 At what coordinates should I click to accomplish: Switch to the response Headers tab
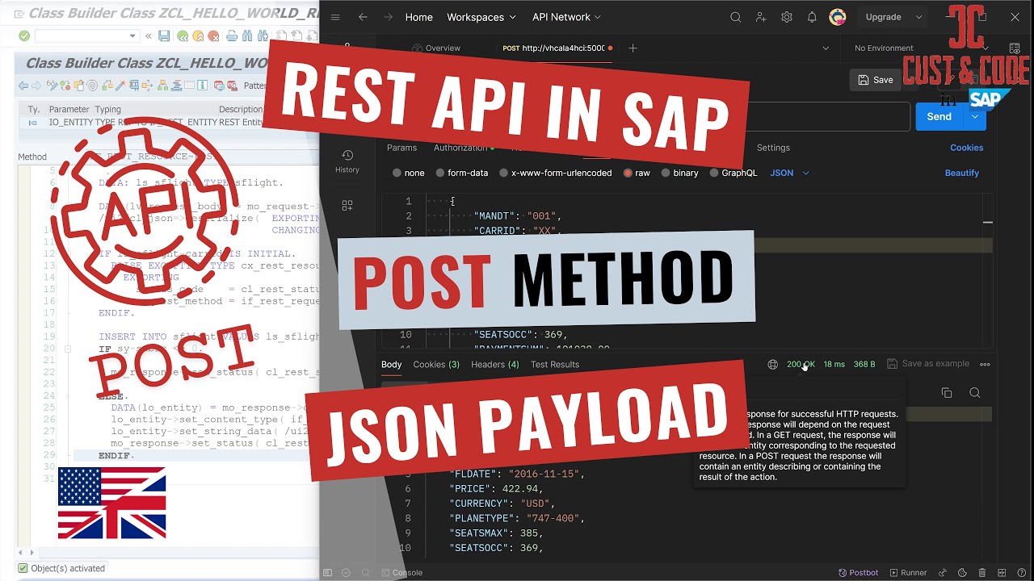coord(495,364)
